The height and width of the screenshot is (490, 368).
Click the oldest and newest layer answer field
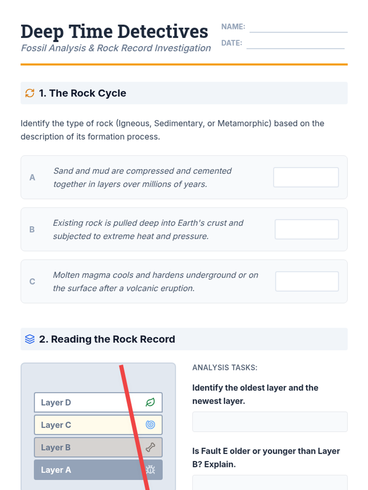[x=270, y=422]
